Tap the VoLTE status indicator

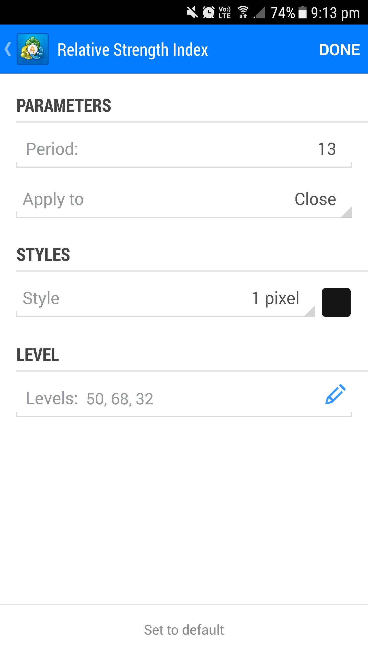[x=225, y=12]
